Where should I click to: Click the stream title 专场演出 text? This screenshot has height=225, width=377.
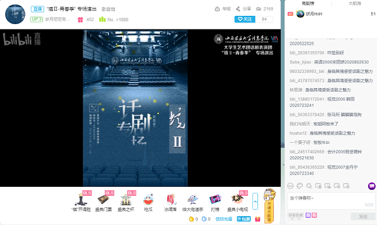pyautogui.click(x=87, y=9)
